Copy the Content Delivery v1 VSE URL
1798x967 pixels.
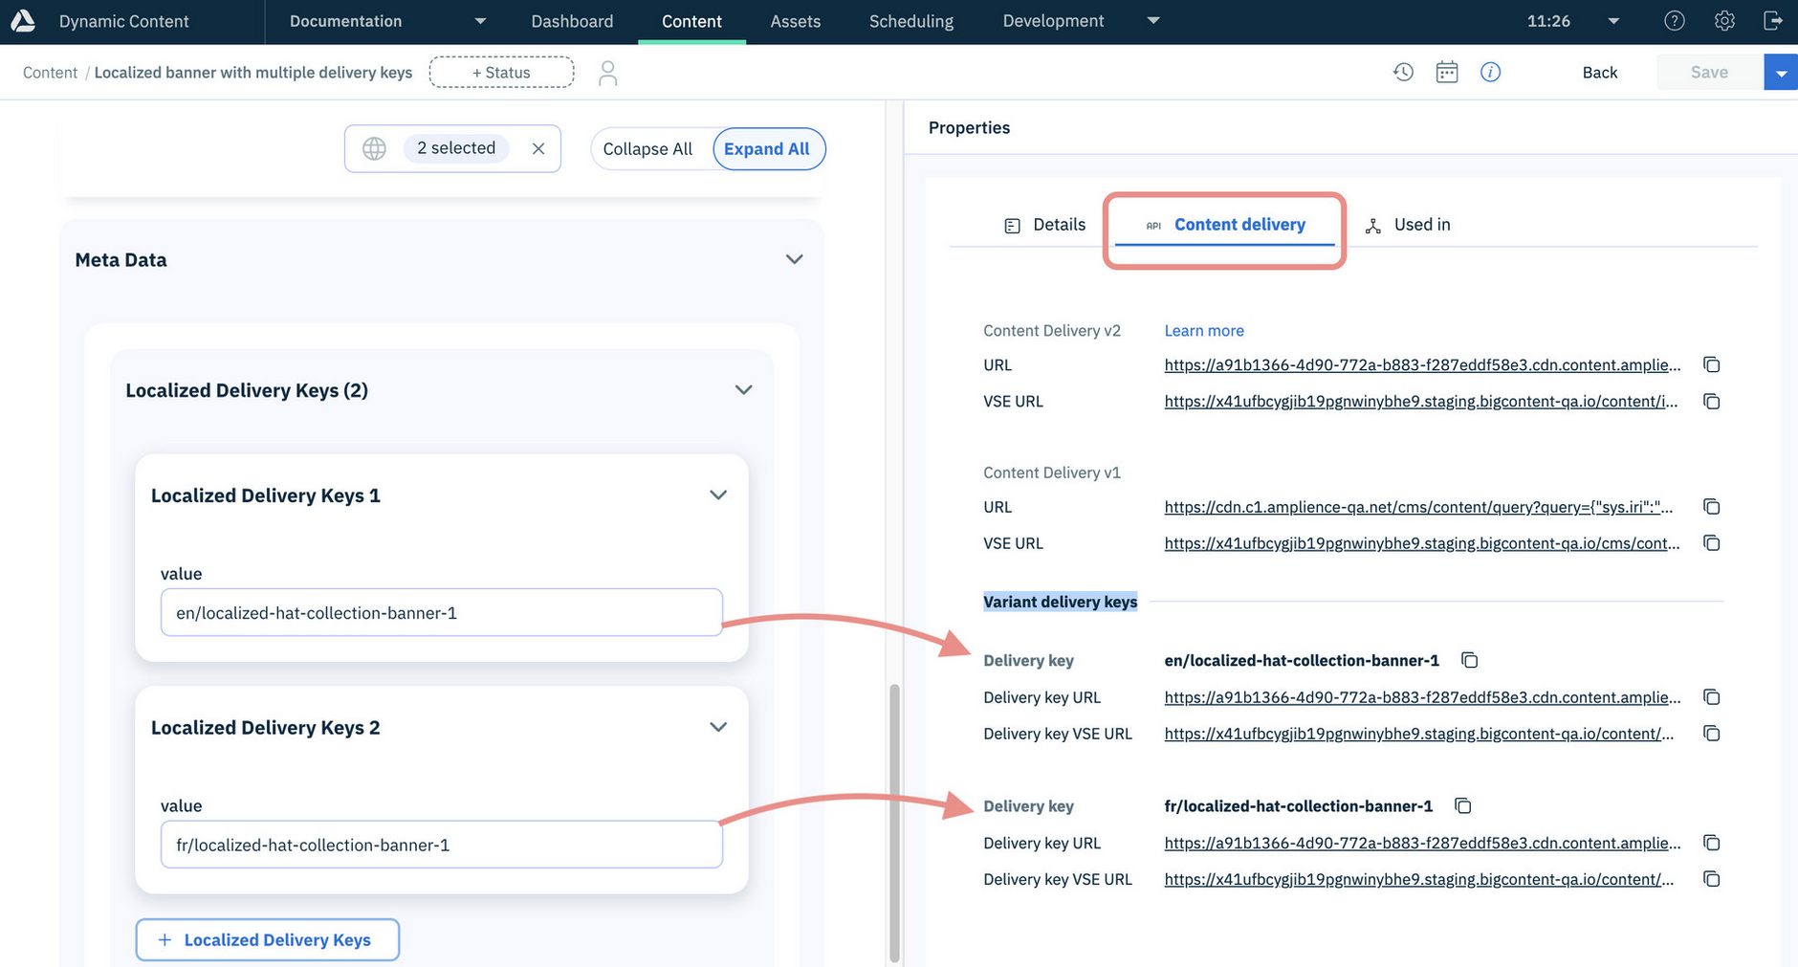(1712, 542)
